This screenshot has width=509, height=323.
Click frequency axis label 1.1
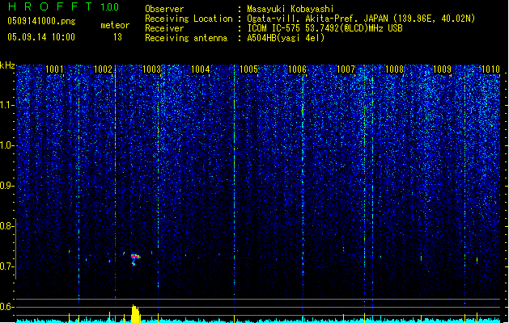6,105
